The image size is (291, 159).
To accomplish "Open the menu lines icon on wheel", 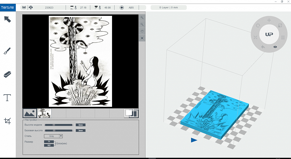I will click(283, 37).
